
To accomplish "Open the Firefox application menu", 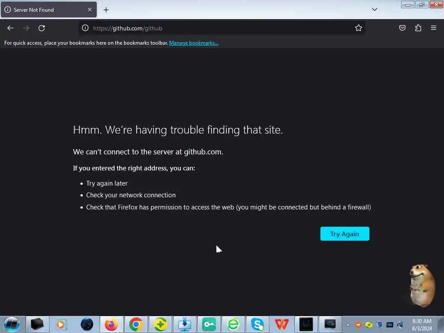I will pos(434,28).
